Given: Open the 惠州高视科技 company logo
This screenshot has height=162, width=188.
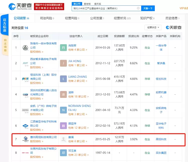Looking at the screenshot, I should tap(25, 139).
